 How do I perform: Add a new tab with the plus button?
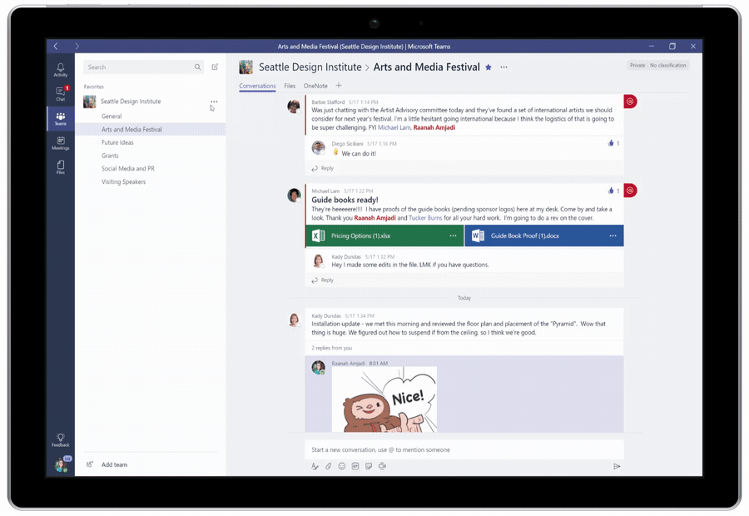339,86
